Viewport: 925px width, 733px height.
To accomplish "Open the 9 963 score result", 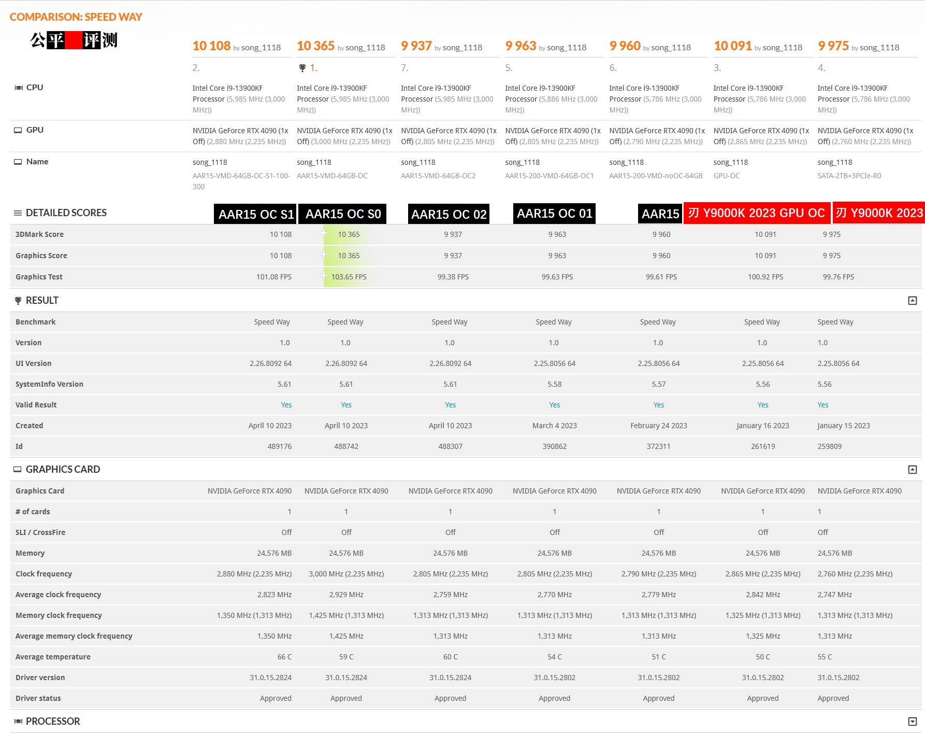I will point(521,46).
